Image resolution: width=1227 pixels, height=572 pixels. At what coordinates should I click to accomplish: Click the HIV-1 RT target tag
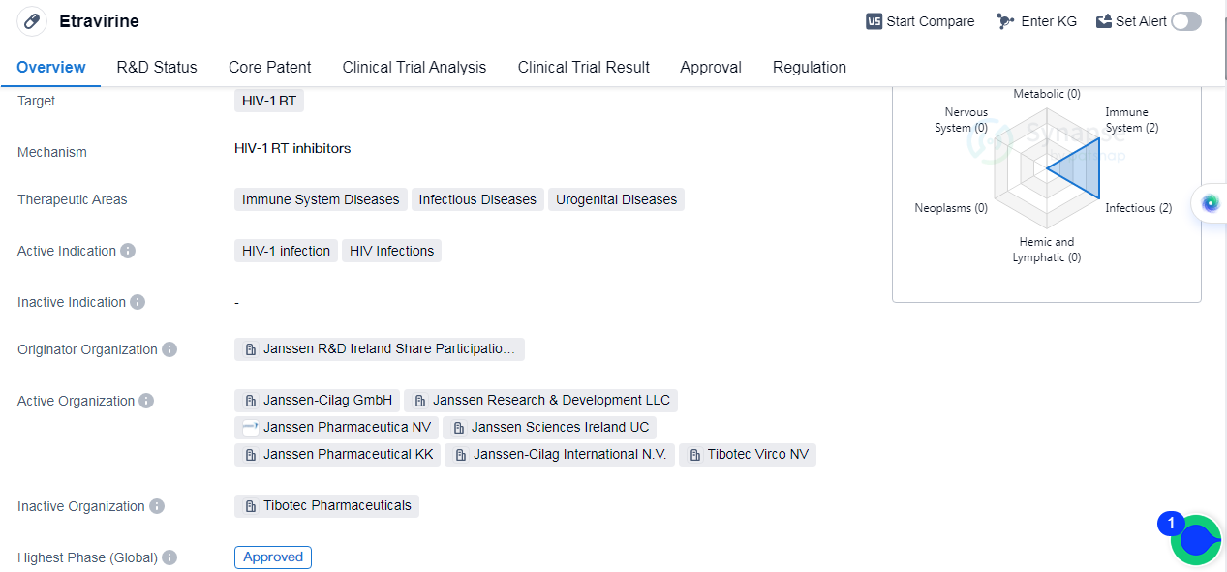269,101
